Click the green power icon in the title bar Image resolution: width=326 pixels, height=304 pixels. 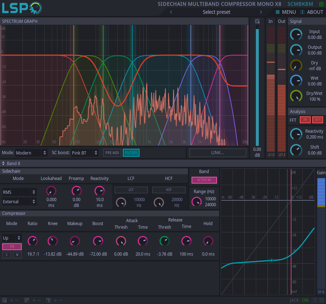pos(321,4)
